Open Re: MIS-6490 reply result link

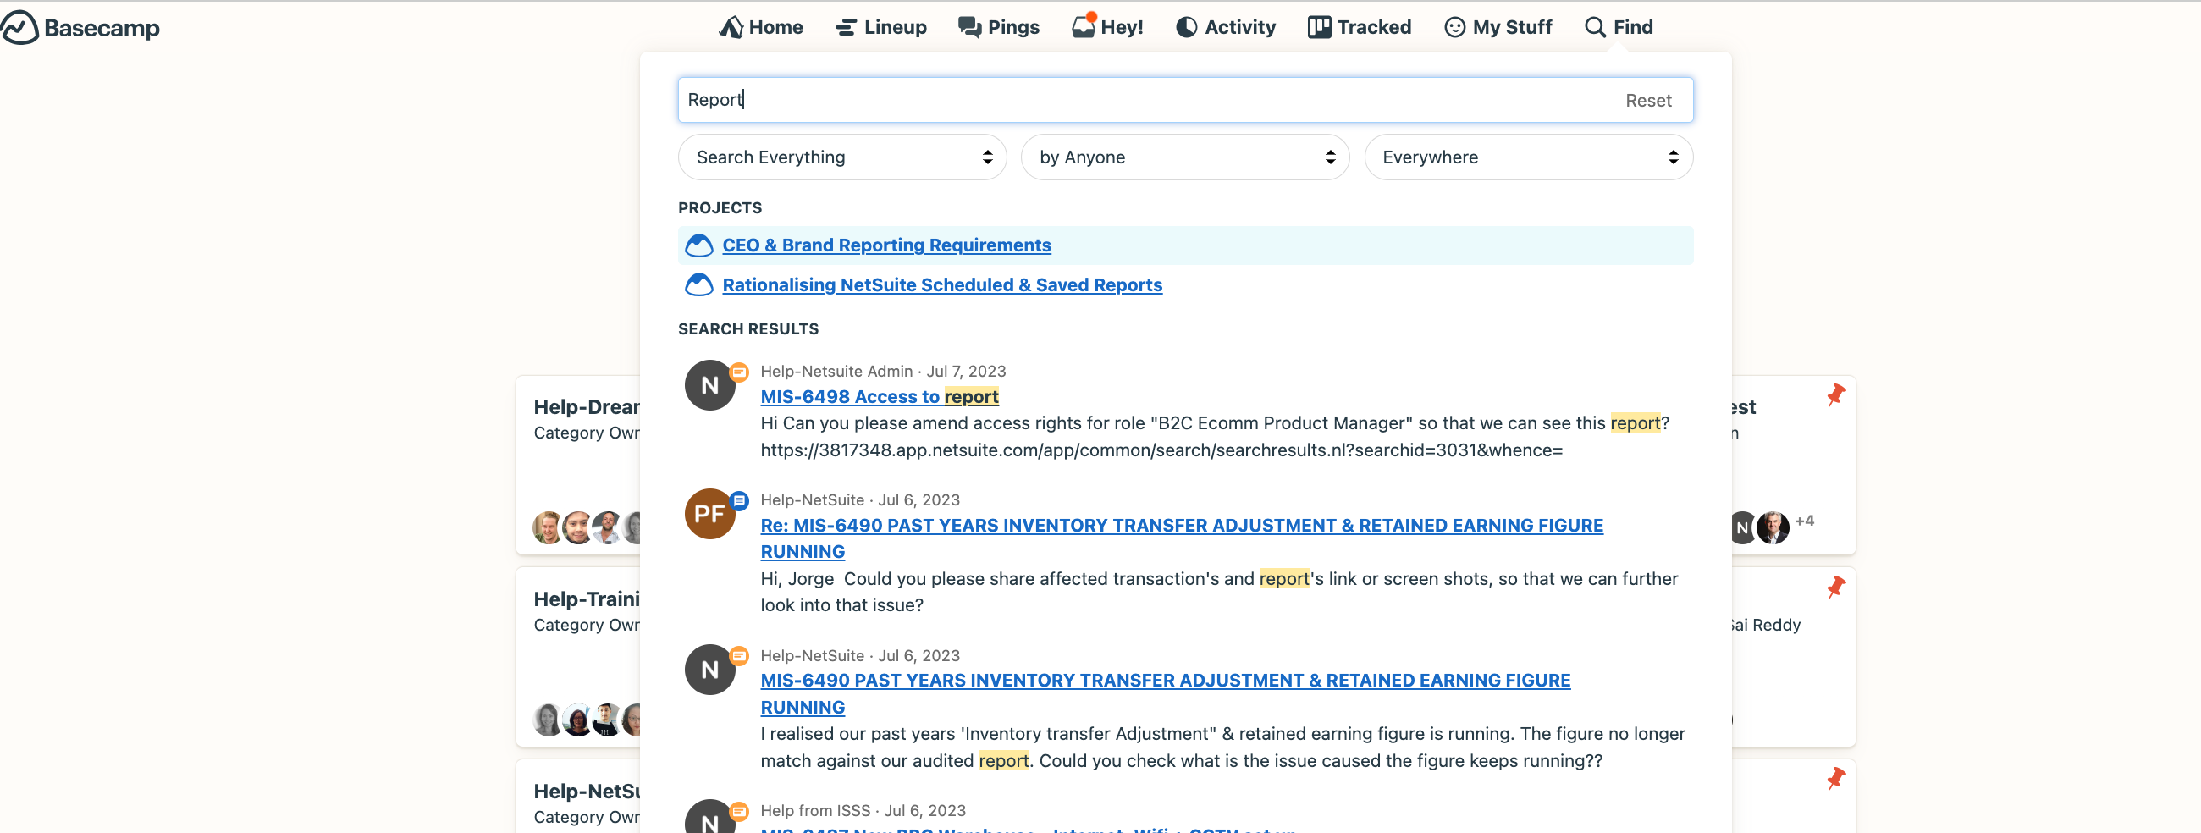(1181, 538)
